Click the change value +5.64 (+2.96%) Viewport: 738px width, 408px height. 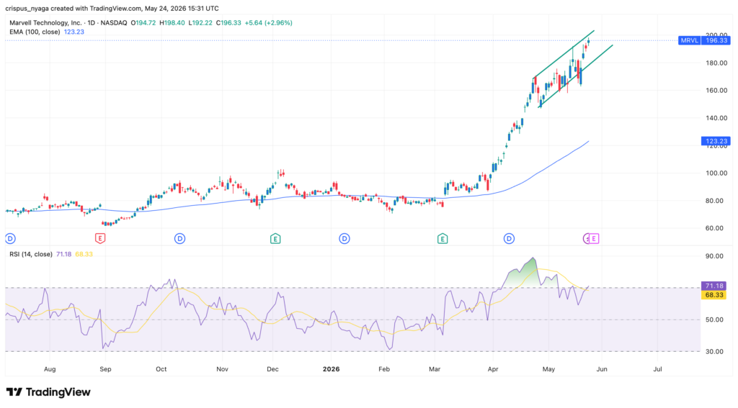269,22
